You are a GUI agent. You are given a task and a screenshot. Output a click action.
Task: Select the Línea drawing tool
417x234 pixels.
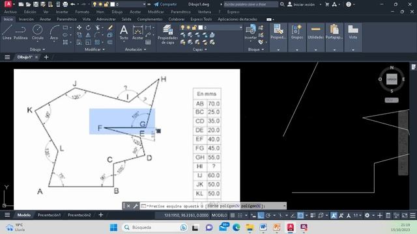pos(7,32)
